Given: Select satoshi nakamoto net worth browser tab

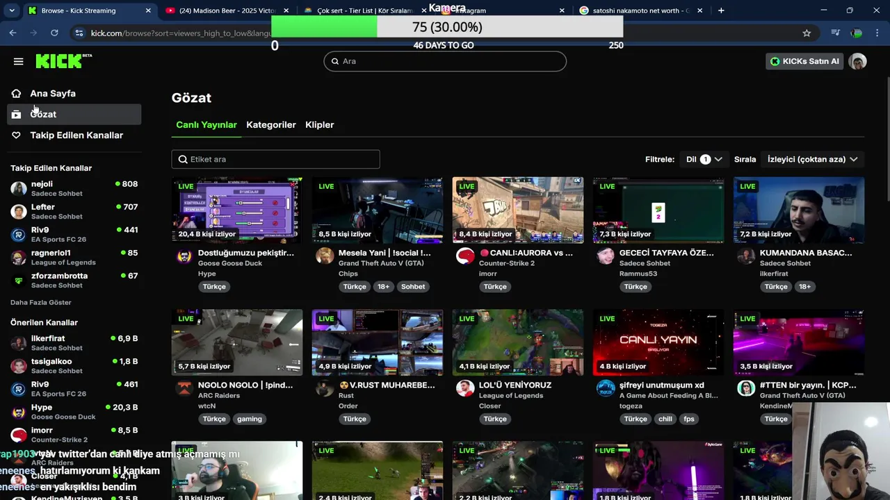Looking at the screenshot, I should [641, 10].
